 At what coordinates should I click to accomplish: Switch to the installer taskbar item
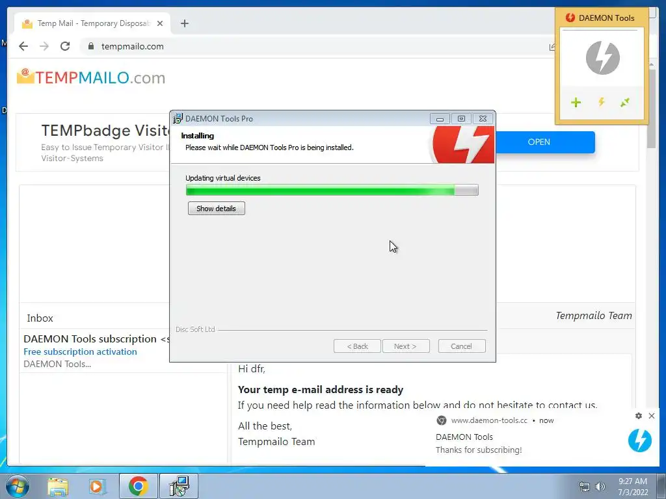179,486
